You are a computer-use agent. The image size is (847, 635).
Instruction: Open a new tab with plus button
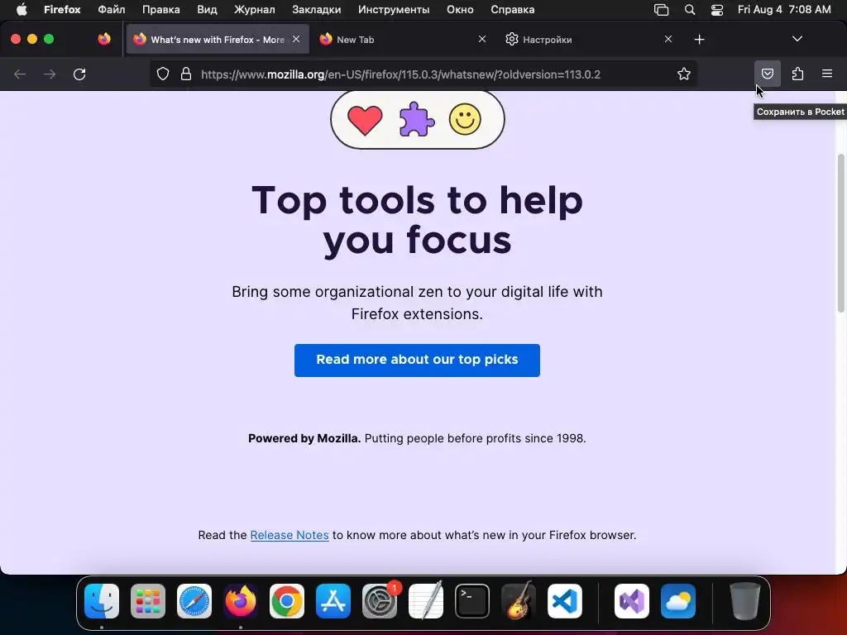[699, 40]
